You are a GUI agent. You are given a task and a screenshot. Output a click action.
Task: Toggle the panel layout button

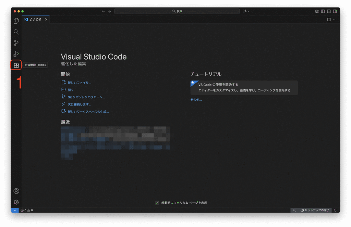[x=329, y=11]
